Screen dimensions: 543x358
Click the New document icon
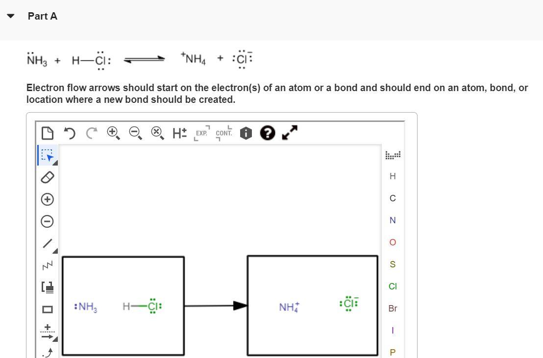(48, 133)
